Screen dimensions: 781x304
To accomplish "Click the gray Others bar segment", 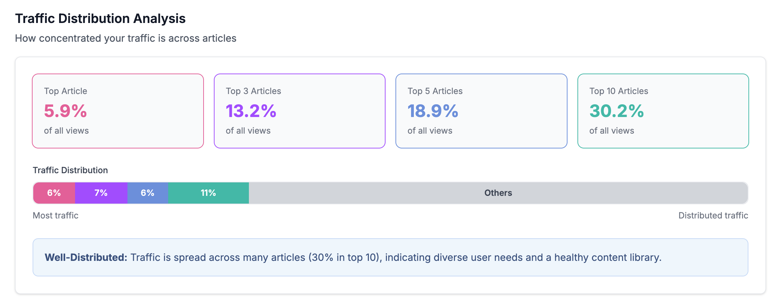I will pos(498,193).
